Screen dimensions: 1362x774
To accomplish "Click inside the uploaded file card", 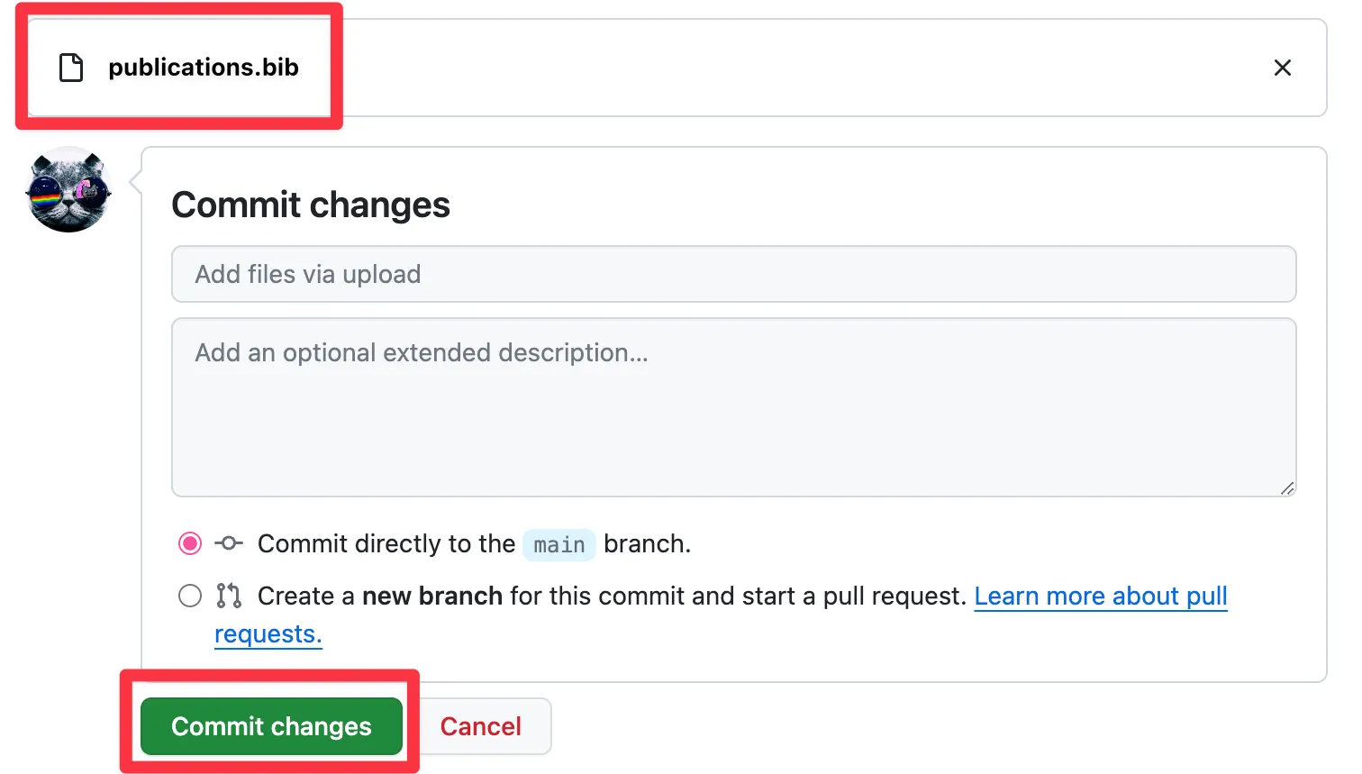I will point(631,67).
